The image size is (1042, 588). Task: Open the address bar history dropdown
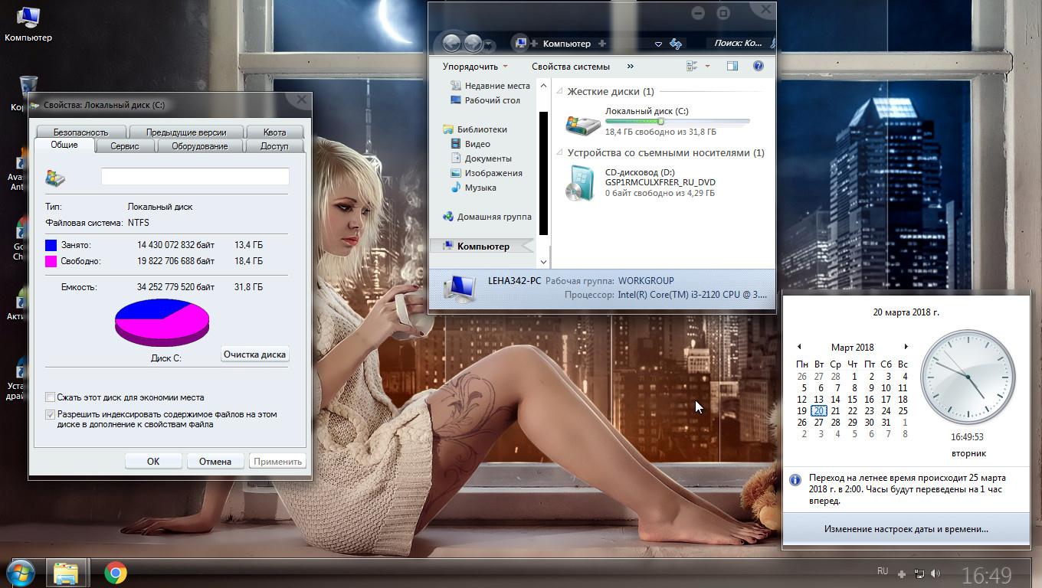[x=658, y=44]
